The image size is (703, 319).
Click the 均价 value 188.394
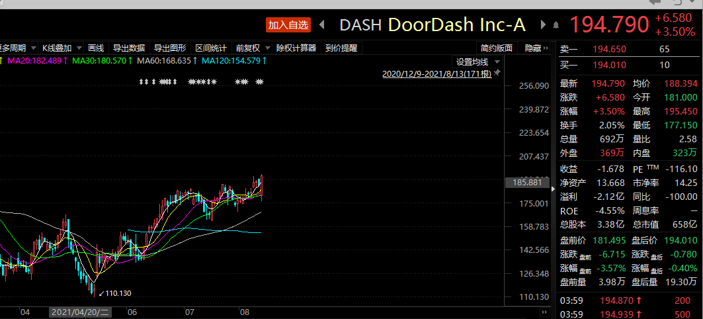tap(681, 83)
